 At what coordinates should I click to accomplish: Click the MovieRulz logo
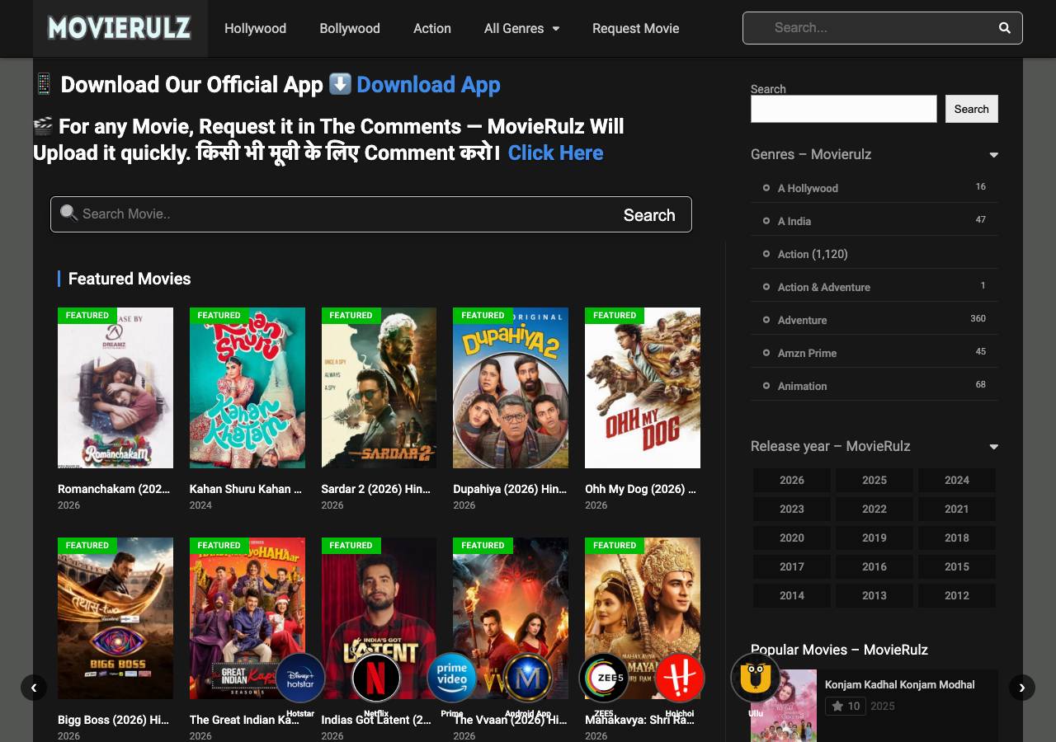pos(120,28)
